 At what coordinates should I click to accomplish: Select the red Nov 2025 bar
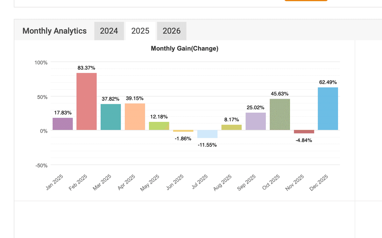click(x=304, y=131)
